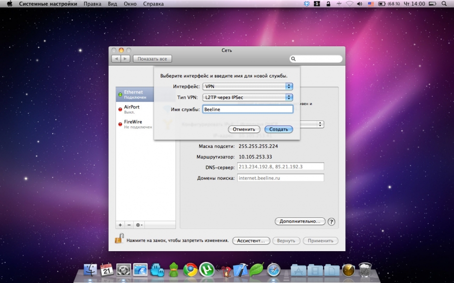Open the Movies folder stack in the Dock
Viewport: 454px width, 283px height.
pyautogui.click(x=315, y=270)
